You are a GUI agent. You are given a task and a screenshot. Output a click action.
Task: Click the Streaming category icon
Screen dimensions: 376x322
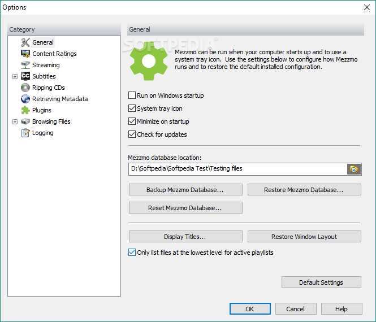point(25,65)
